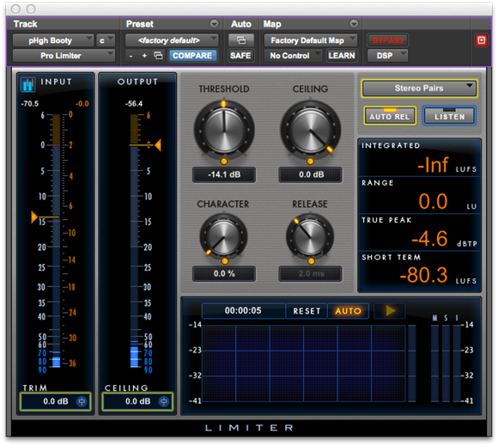
Task: Click the loudness history graph
Action: pos(304,363)
